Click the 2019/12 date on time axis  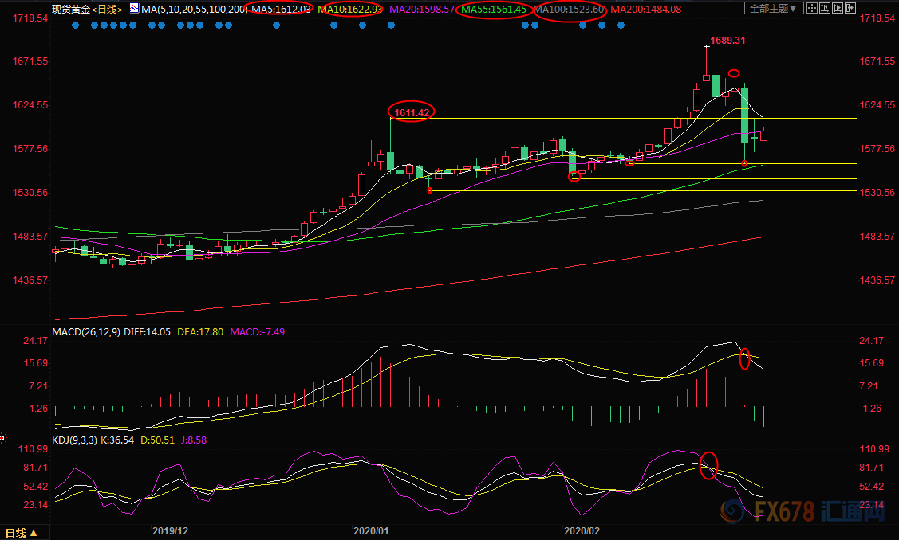click(x=170, y=530)
